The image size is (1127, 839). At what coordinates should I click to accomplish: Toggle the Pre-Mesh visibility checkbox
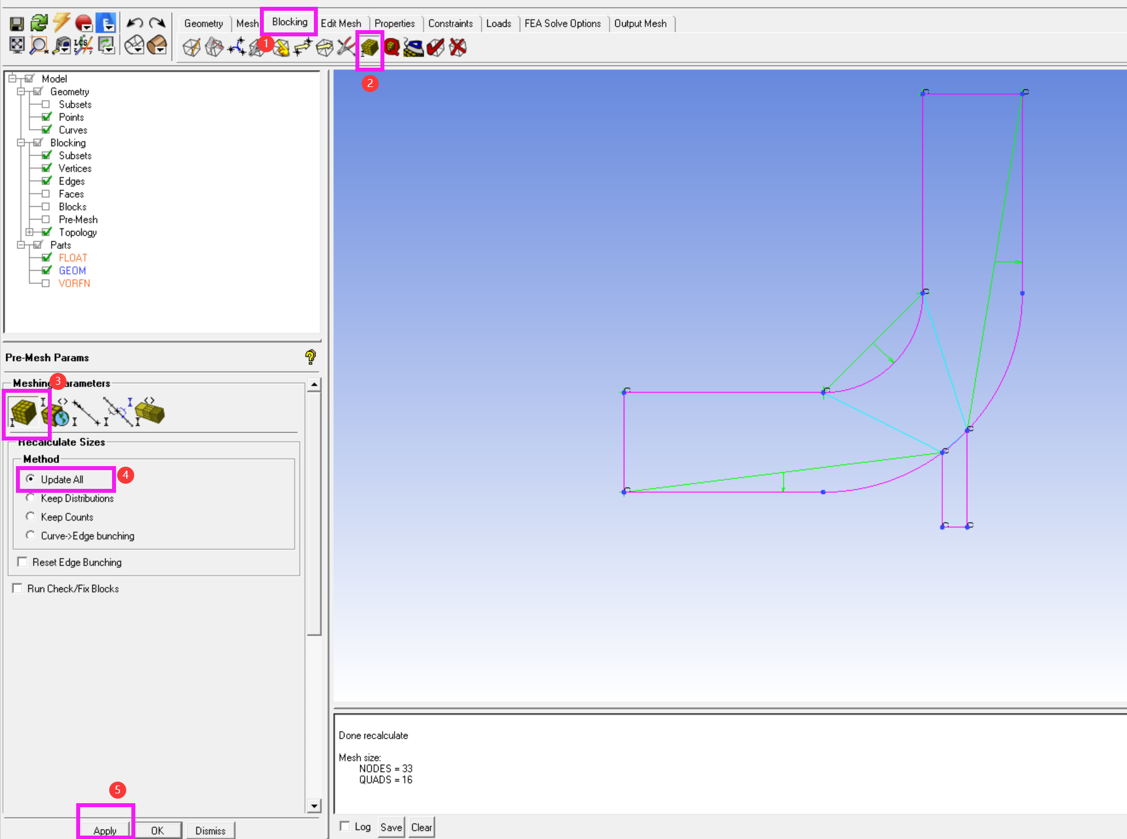click(x=46, y=219)
